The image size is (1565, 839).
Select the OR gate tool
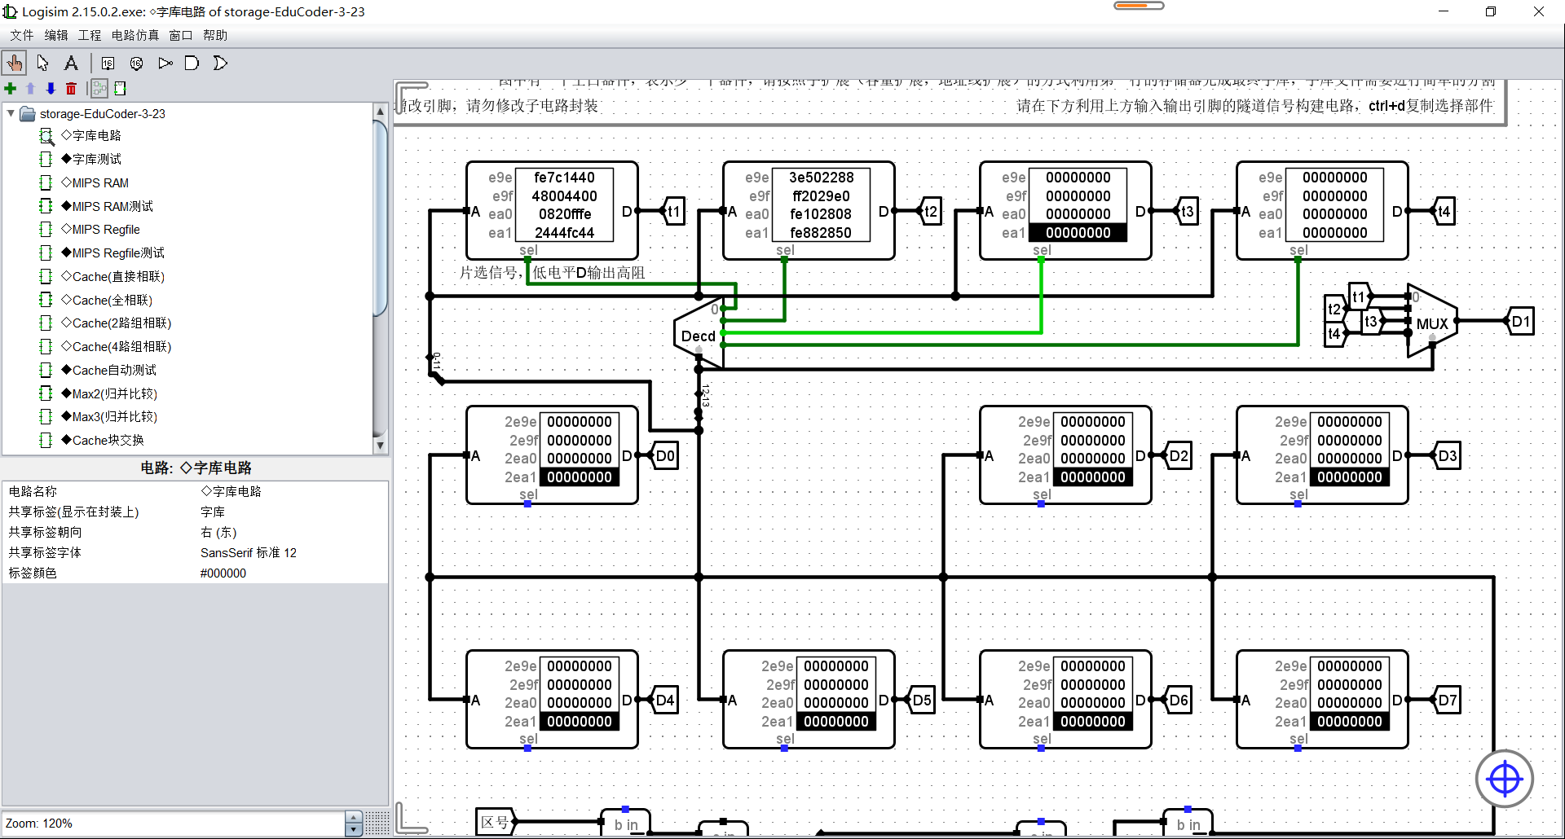click(219, 63)
